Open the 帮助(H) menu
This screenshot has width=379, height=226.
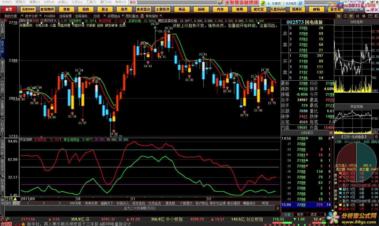point(120,2)
